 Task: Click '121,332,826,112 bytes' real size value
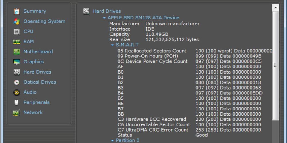[x=172, y=39]
